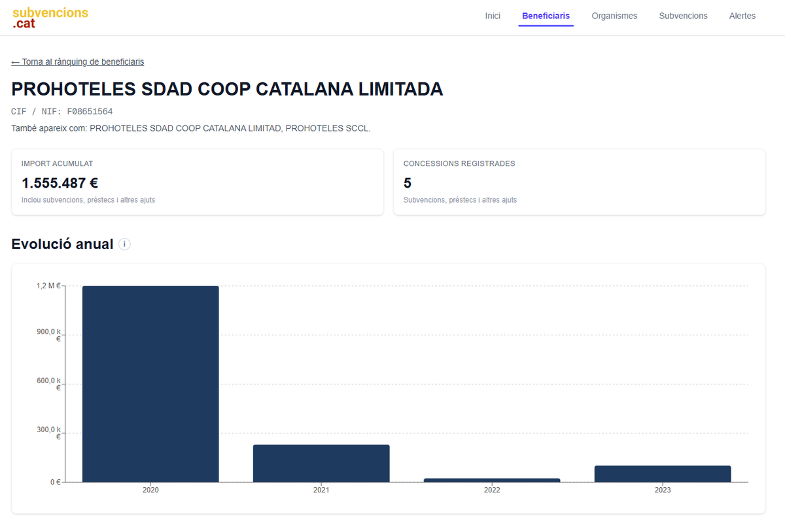This screenshot has height=527, width=785.
Task: Go to the Inici page
Action: (x=493, y=16)
